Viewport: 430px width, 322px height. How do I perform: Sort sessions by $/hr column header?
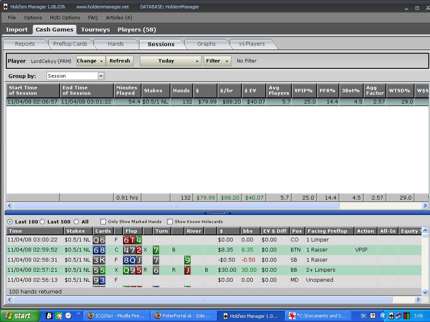pyautogui.click(x=230, y=91)
